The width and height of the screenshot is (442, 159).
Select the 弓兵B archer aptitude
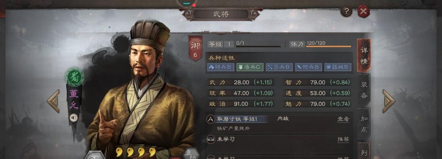(x=279, y=67)
